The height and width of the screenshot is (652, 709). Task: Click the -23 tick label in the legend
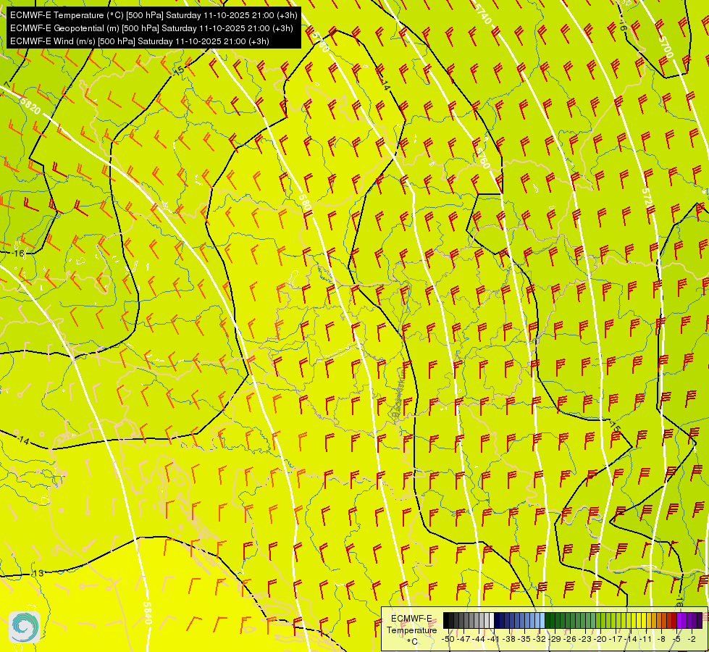585,639
